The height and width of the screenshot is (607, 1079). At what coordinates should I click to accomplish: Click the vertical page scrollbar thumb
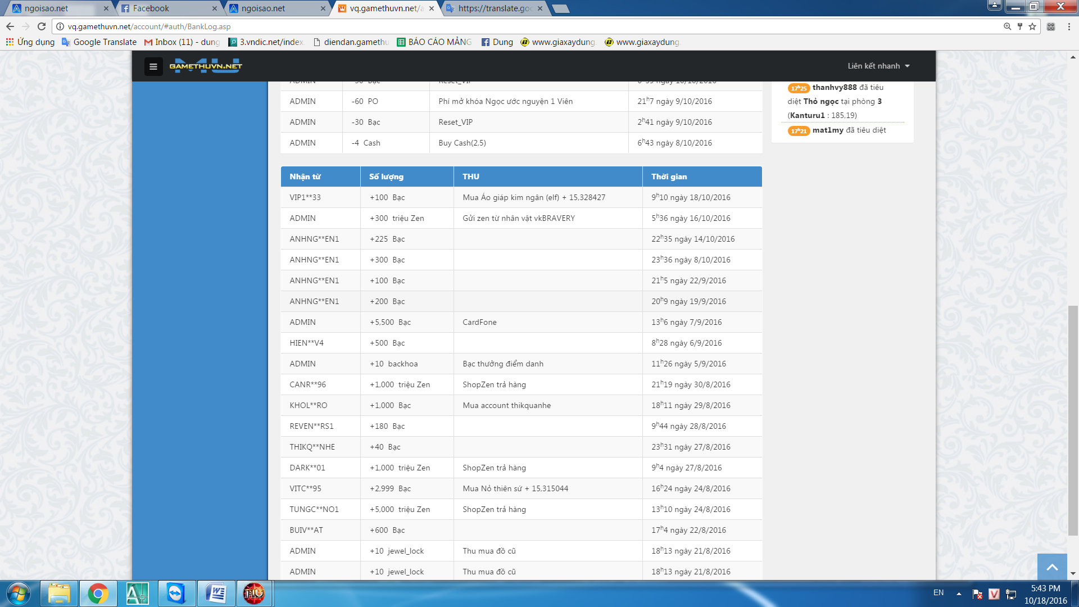tap(1073, 420)
